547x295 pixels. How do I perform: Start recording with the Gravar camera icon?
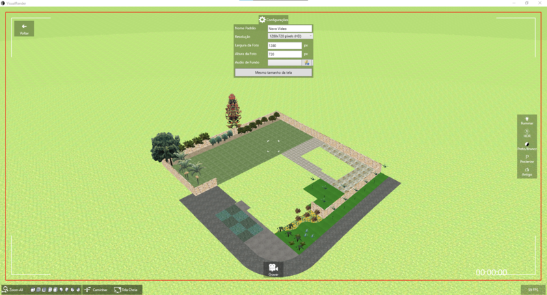273,269
